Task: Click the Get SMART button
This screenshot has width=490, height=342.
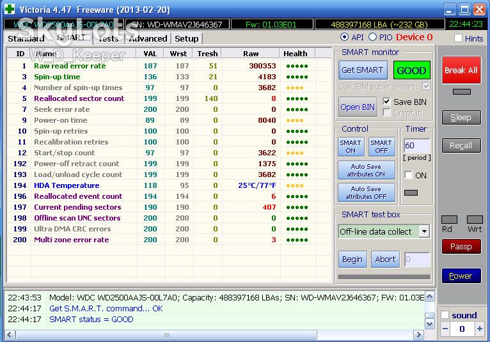Action: [x=363, y=70]
